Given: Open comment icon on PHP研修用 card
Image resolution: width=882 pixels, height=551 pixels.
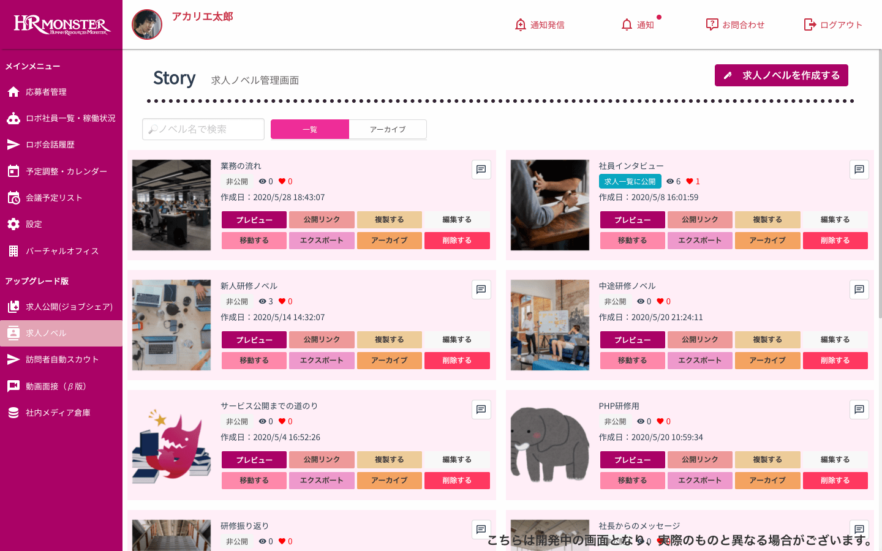Looking at the screenshot, I should coord(859,410).
